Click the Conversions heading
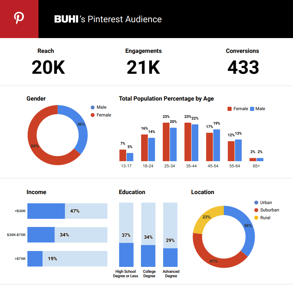This screenshot has height=285, width=293. [242, 51]
